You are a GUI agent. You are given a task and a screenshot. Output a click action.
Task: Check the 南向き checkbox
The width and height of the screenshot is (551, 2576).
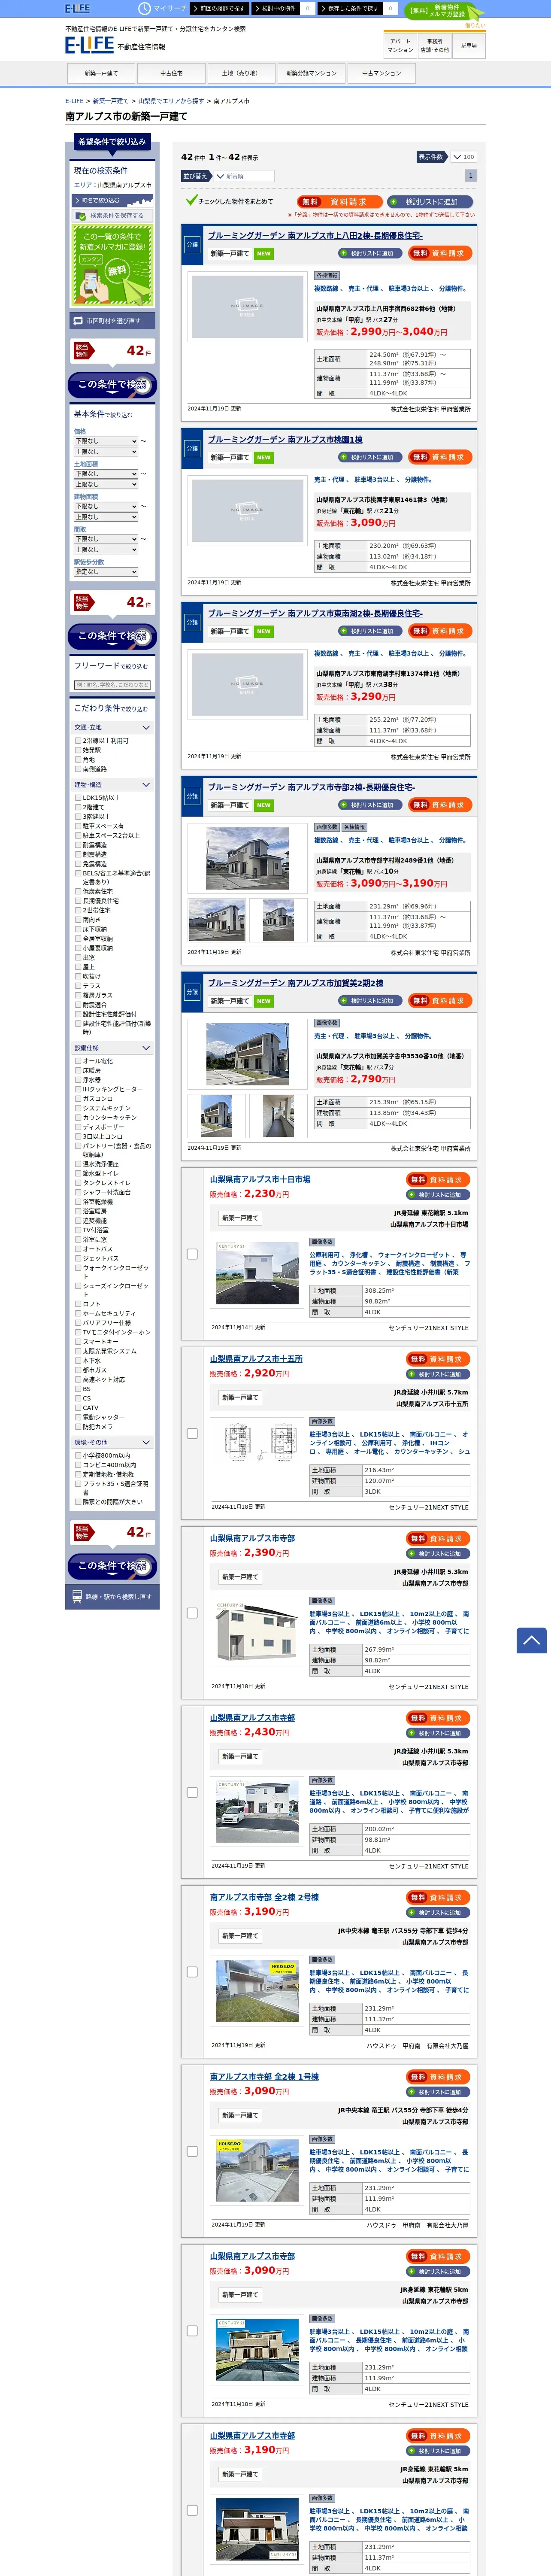coord(78,920)
